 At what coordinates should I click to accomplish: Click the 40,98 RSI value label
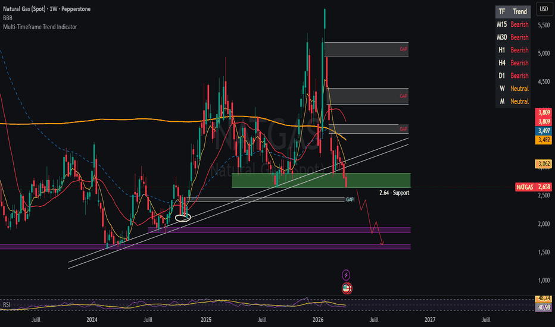pos(544,308)
